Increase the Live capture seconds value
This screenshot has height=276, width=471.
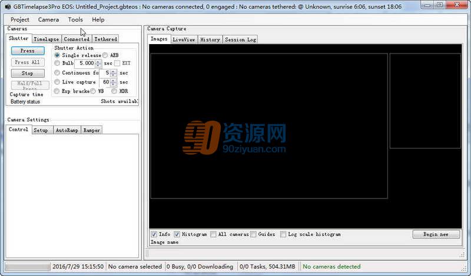point(113,81)
